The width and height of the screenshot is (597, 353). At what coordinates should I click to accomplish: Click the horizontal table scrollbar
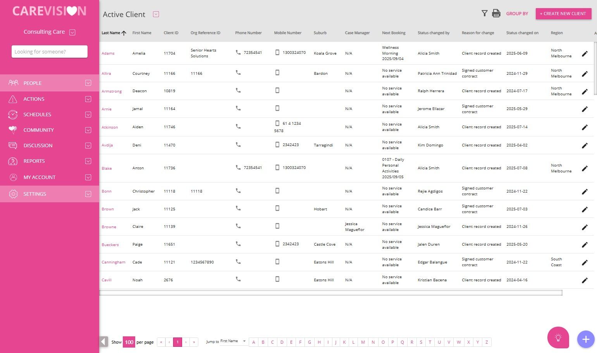coord(331,293)
